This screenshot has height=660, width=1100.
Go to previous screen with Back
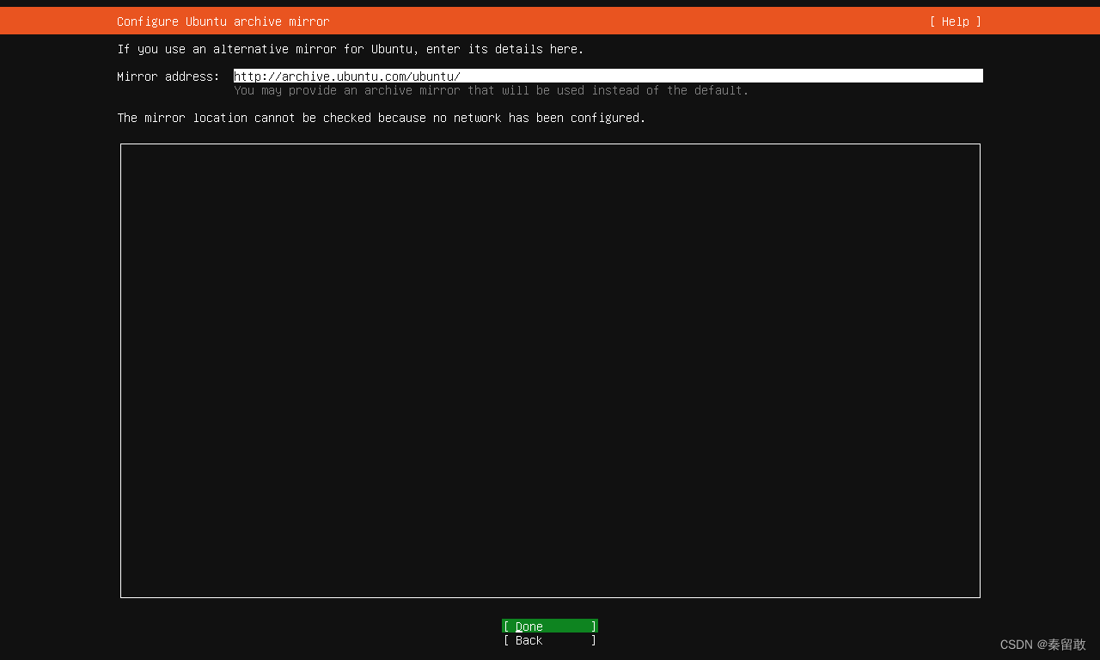(x=550, y=640)
